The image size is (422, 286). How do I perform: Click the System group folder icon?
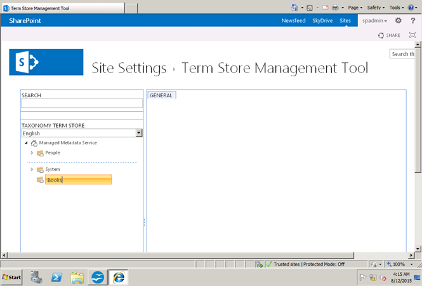click(40, 170)
